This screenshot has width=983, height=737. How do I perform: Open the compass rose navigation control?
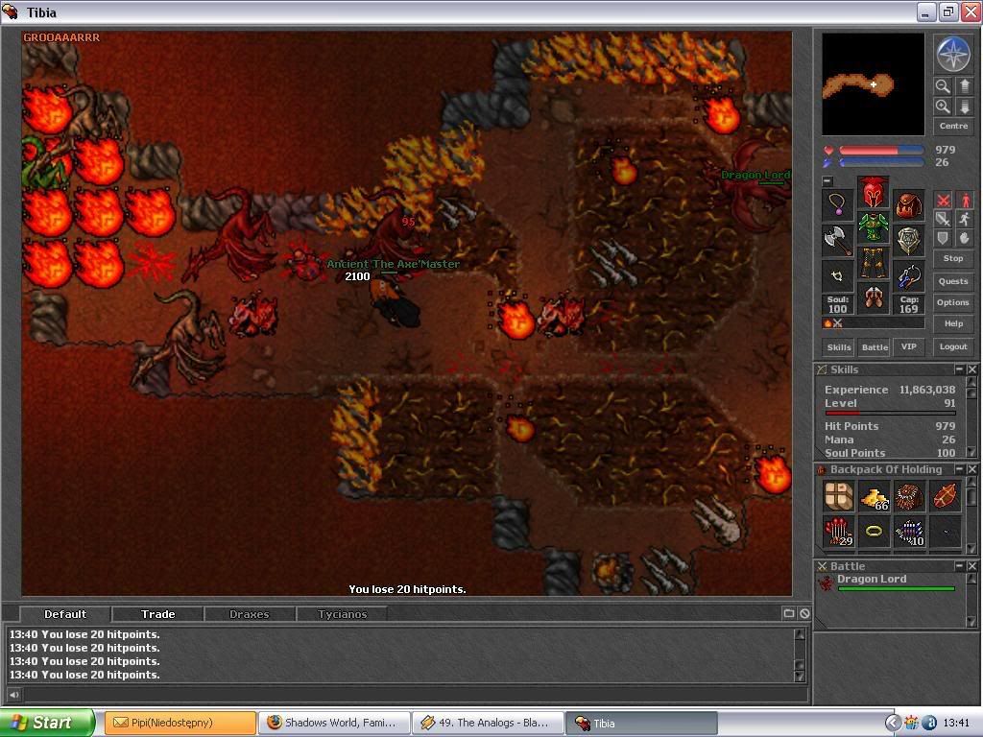953,55
